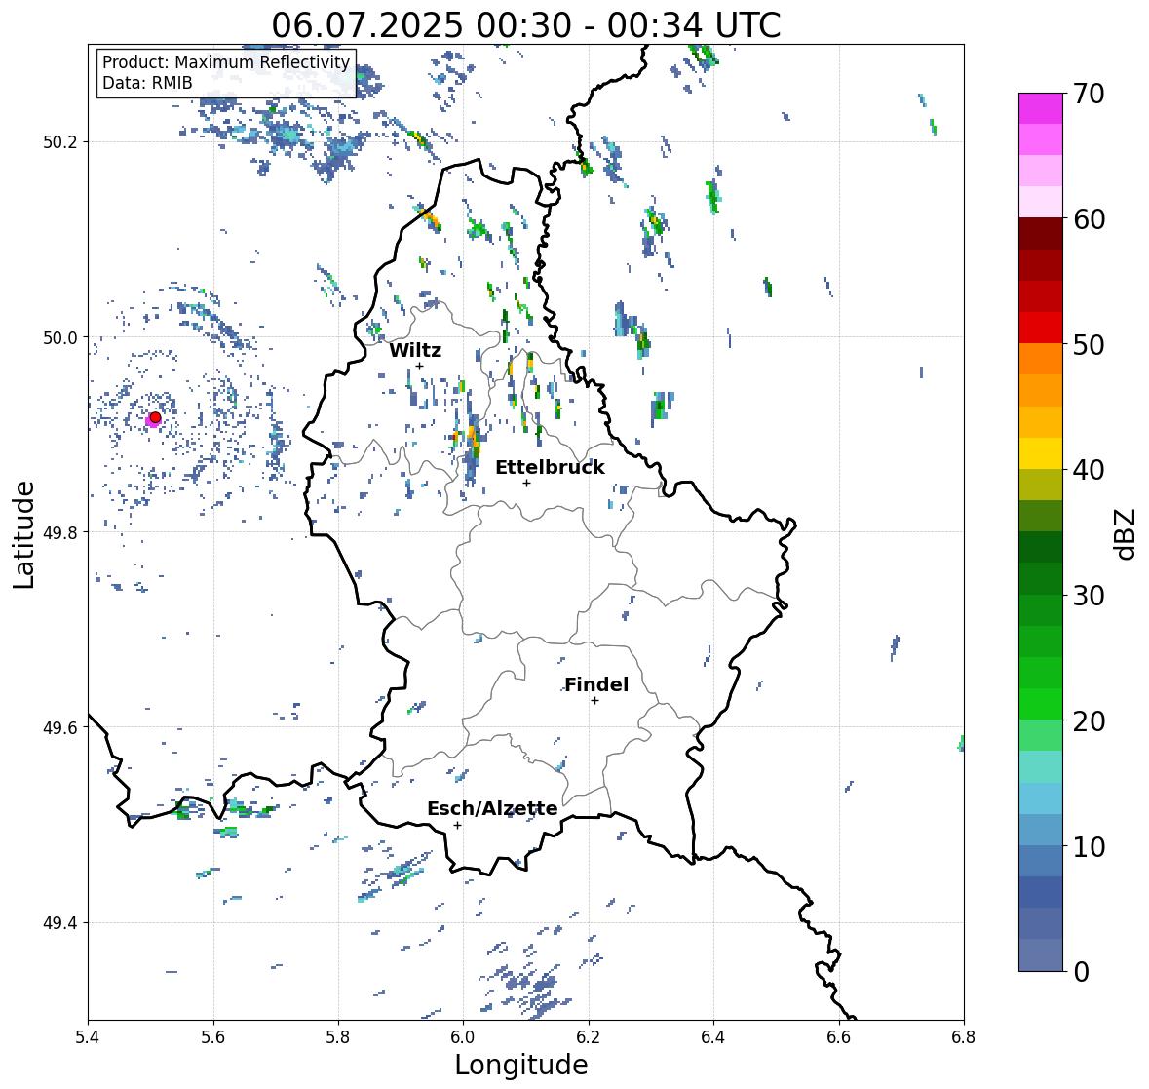Click the colorbar tick label 60
Screen dimensions: 1149x1089
tap(1089, 219)
